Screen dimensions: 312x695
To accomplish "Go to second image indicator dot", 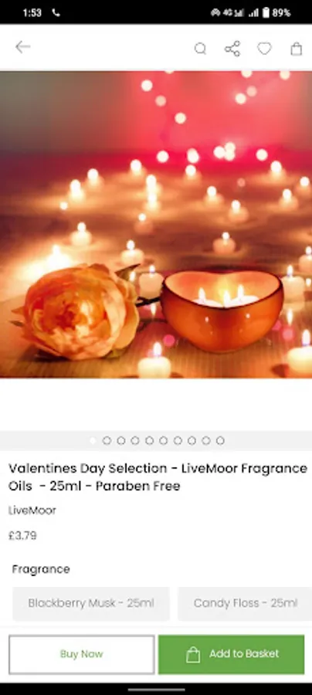I will tap(107, 441).
